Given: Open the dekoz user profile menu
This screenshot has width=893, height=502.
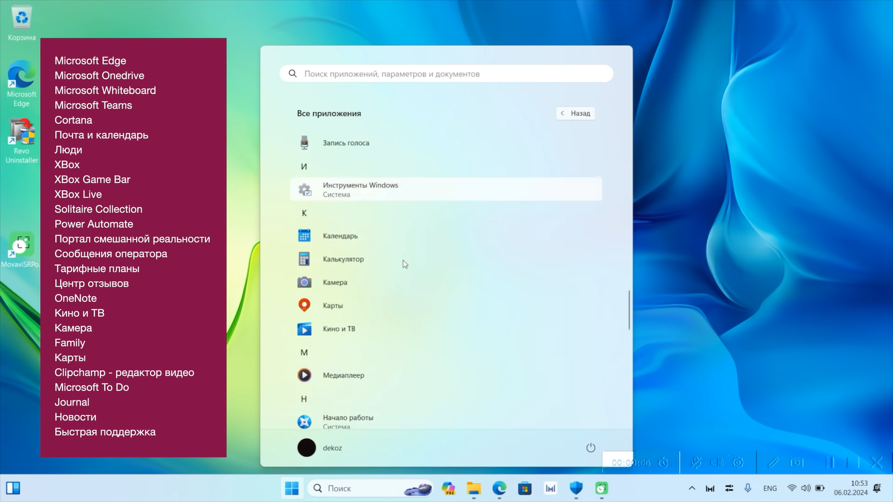Looking at the screenshot, I should 320,448.
